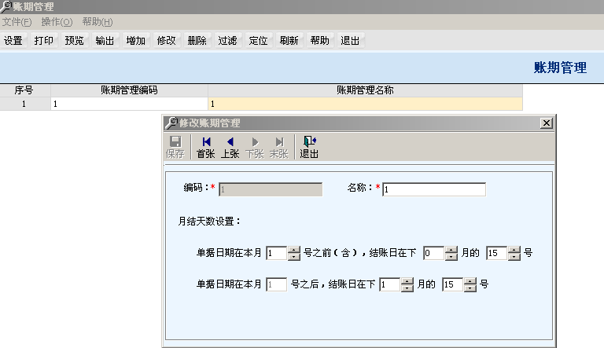Viewport: 604px width, 348px height.
Task: Decrease 号之后 row month spinner
Action: pos(407,288)
